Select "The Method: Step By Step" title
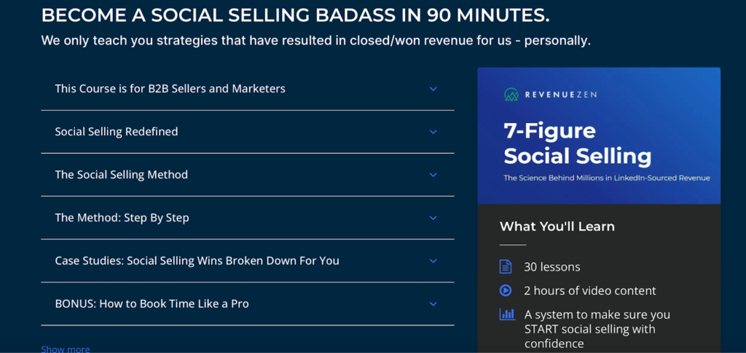Screen dimensions: 746x353 [x=122, y=218]
